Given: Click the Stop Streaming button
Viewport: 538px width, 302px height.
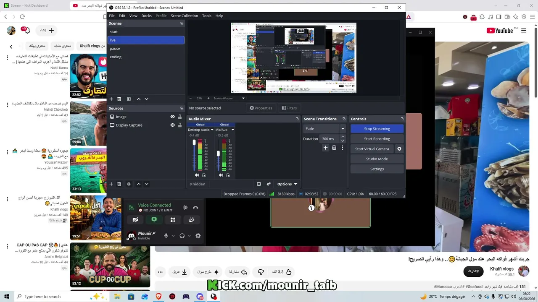Looking at the screenshot, I should tap(377, 129).
